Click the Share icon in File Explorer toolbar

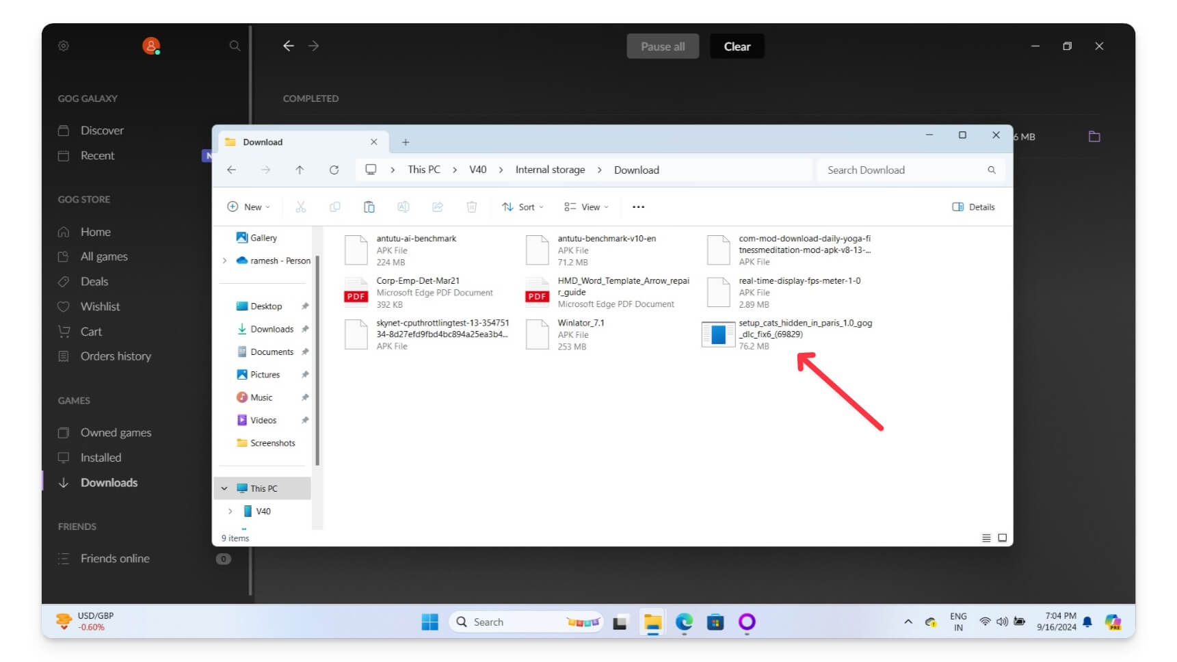tap(438, 207)
